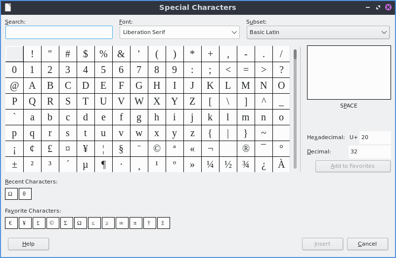Viewport: 396px width, 258px height.
Task: Pick the micro sign µ character
Action: 86,165
